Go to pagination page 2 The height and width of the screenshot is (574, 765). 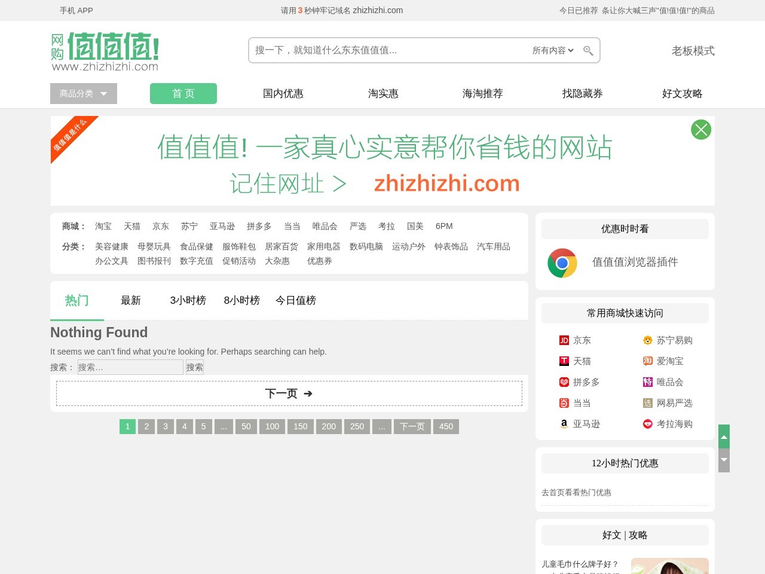click(x=146, y=426)
